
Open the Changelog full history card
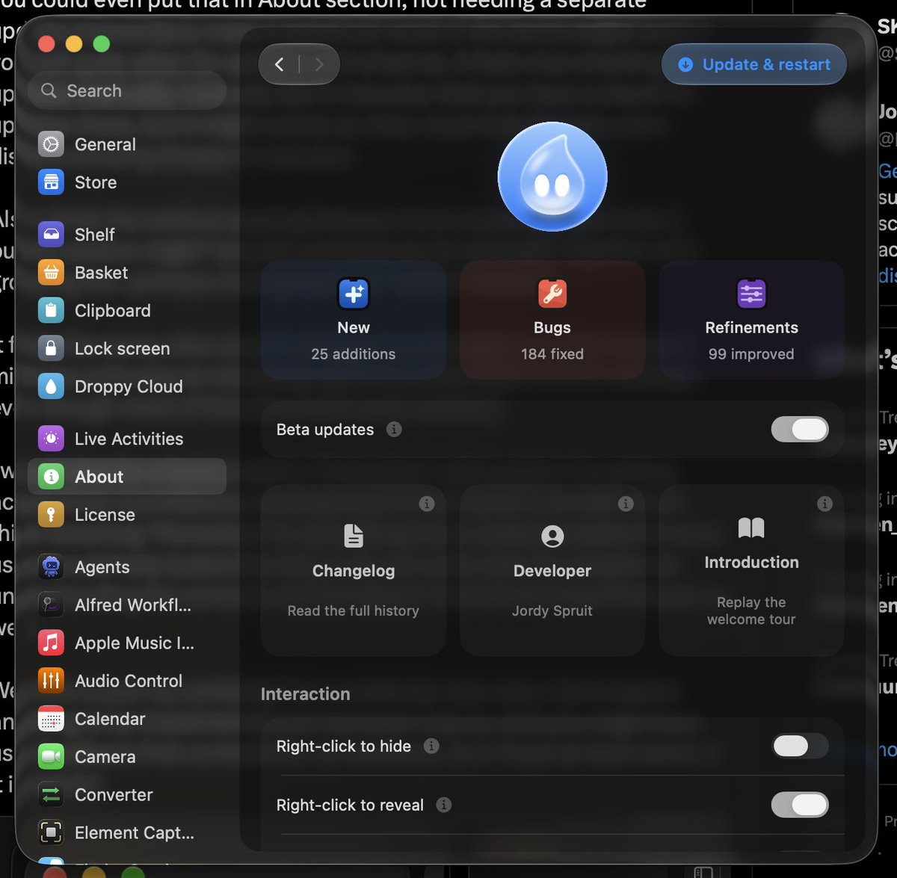click(x=354, y=571)
